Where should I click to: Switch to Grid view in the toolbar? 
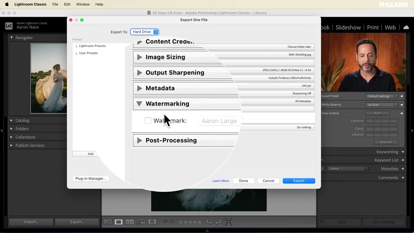(x=108, y=222)
